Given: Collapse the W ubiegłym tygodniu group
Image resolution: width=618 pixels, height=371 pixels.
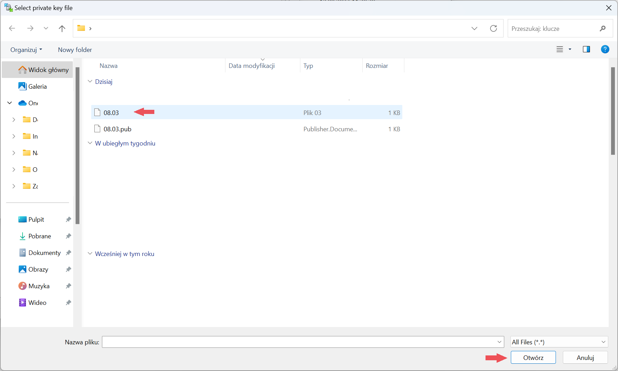Looking at the screenshot, I should (90, 143).
